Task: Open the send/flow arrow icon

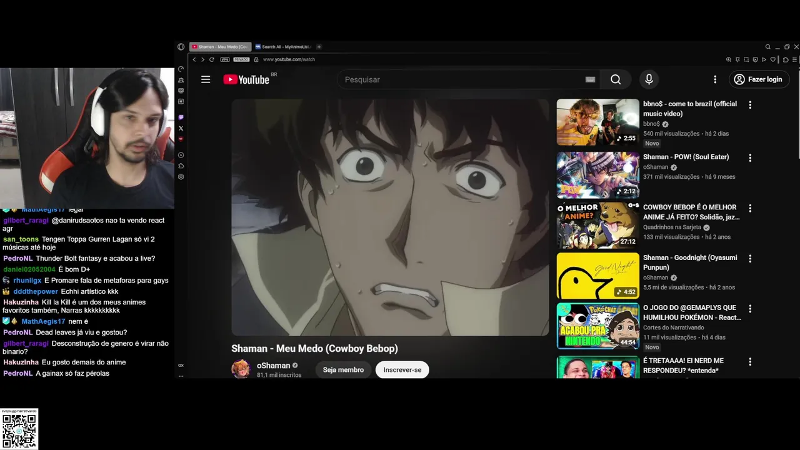Action: [764, 59]
